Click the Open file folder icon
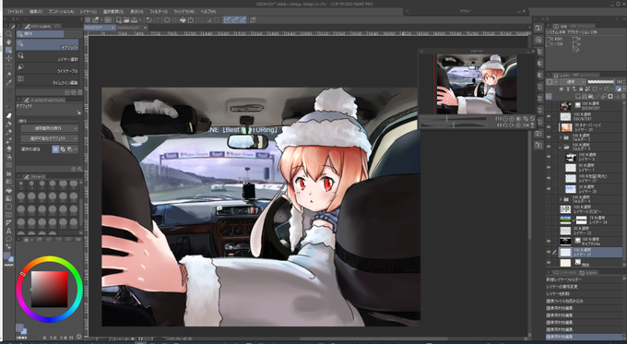The width and height of the screenshot is (627, 344). (x=126, y=19)
